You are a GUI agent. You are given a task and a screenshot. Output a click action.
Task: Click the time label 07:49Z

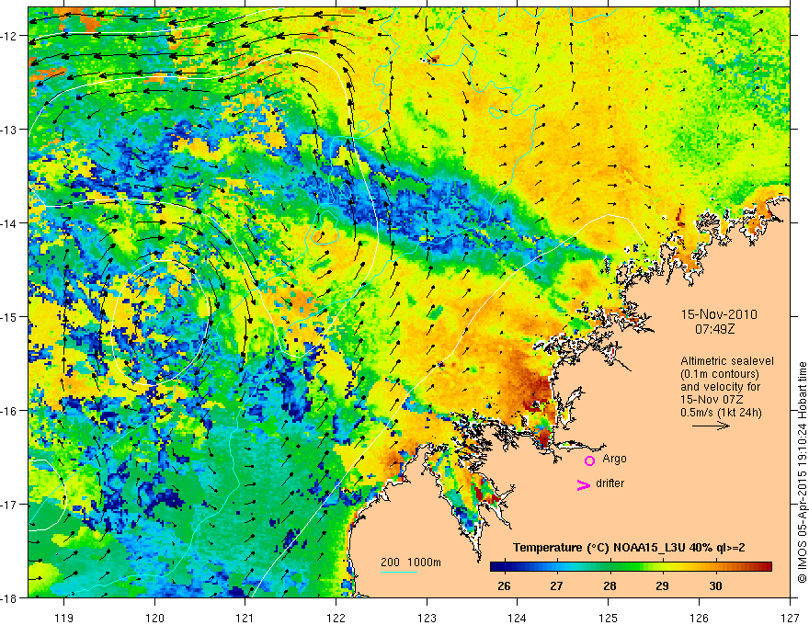[714, 329]
